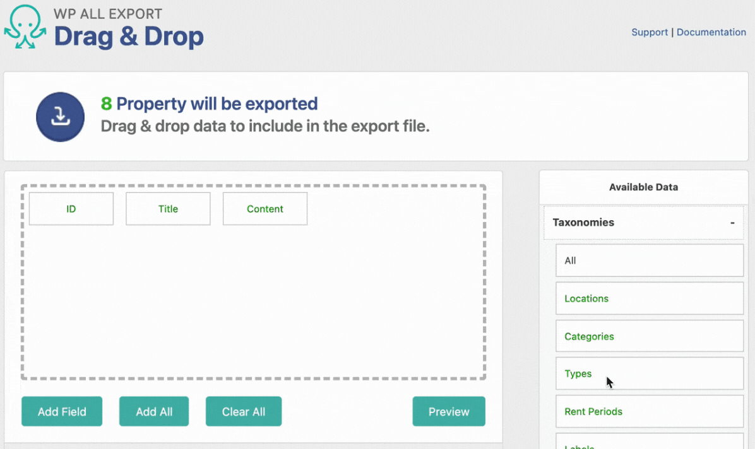This screenshot has height=449, width=755.
Task: Open the export Preview
Action: point(449,412)
